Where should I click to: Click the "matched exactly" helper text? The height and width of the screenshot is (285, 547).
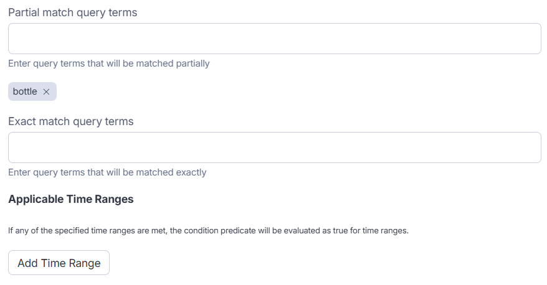point(107,172)
